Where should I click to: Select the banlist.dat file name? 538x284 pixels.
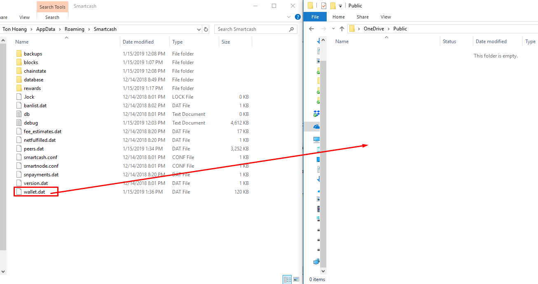(35, 106)
